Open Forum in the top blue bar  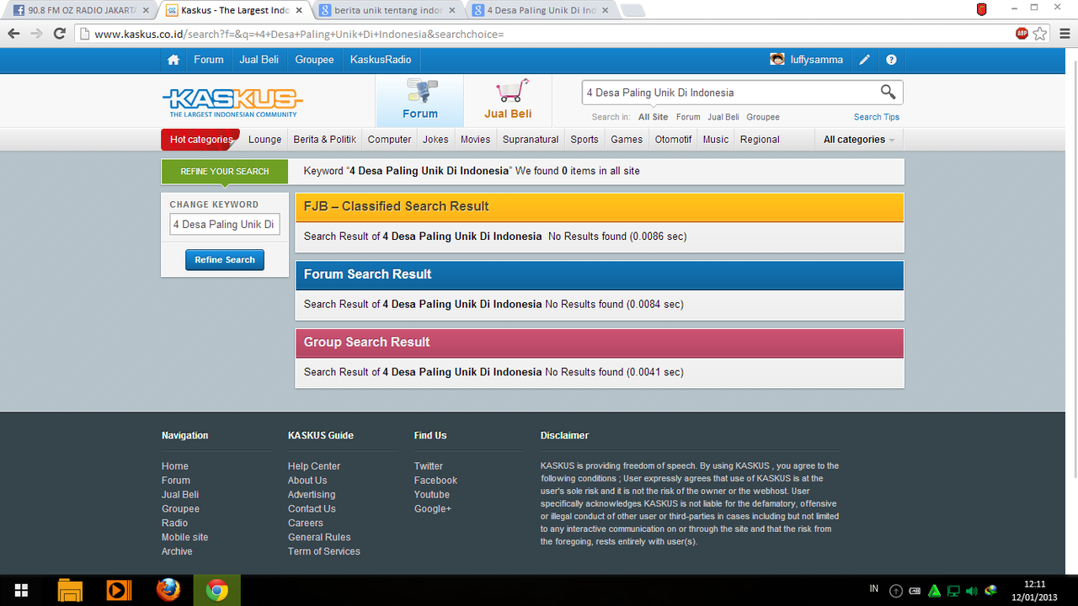[x=208, y=60]
